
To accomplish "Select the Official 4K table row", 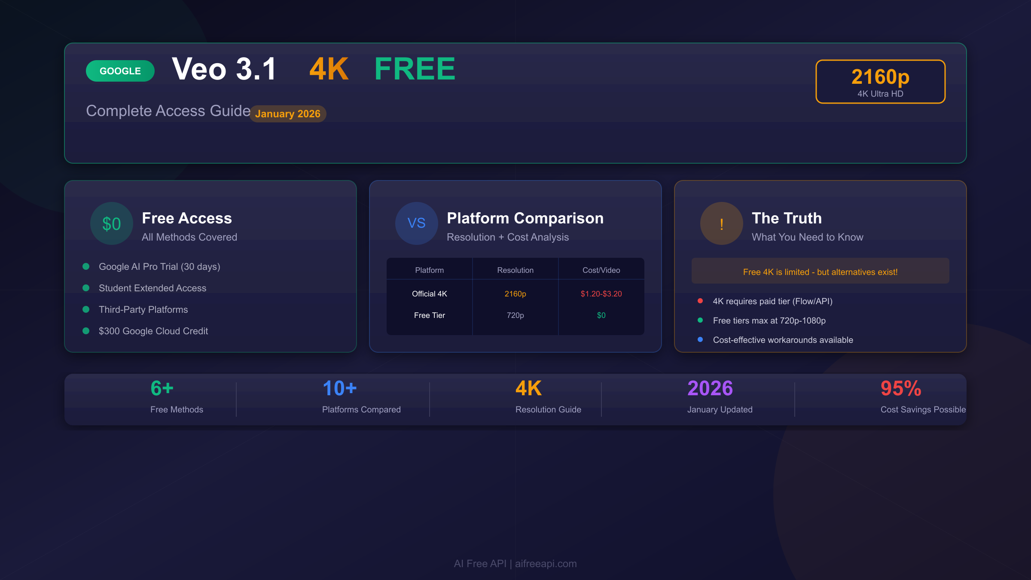I will tap(515, 294).
